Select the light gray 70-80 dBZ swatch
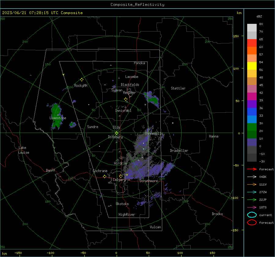 (x=252, y=28)
